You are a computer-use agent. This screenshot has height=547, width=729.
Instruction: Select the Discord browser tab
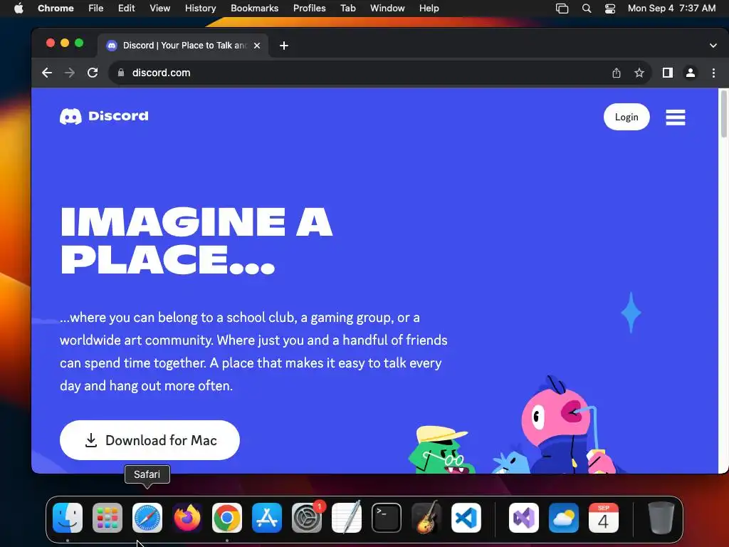pos(183,46)
